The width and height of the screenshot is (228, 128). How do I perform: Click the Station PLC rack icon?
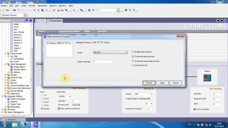coord(207,78)
